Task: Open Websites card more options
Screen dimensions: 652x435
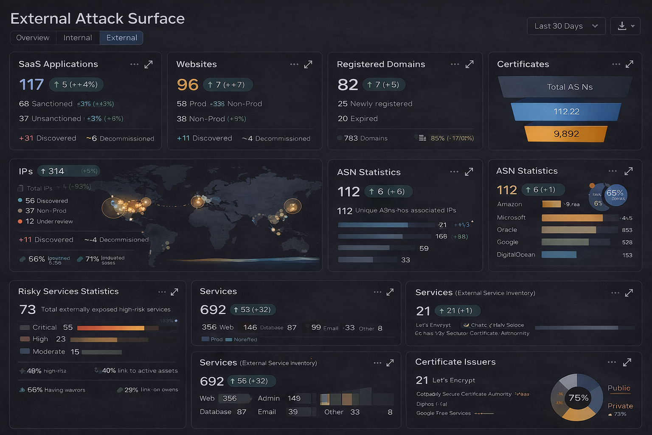Action: pyautogui.click(x=294, y=65)
